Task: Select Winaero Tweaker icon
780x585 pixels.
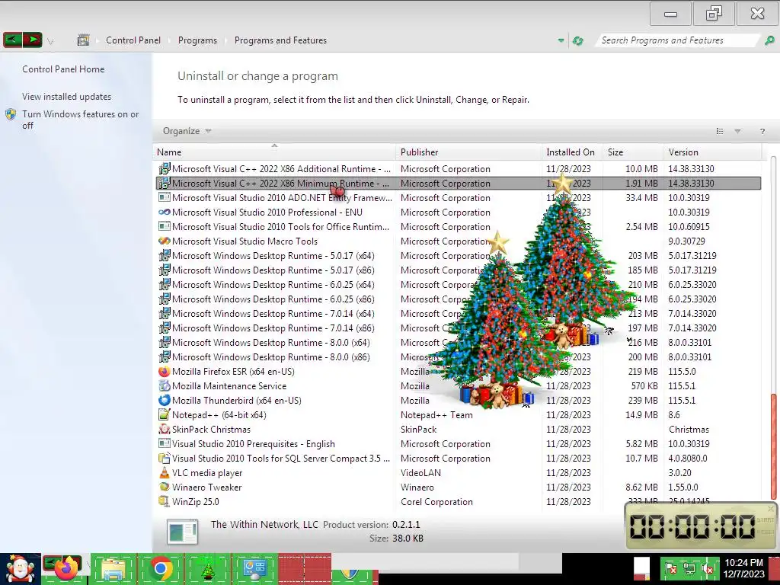Action: pyautogui.click(x=165, y=487)
